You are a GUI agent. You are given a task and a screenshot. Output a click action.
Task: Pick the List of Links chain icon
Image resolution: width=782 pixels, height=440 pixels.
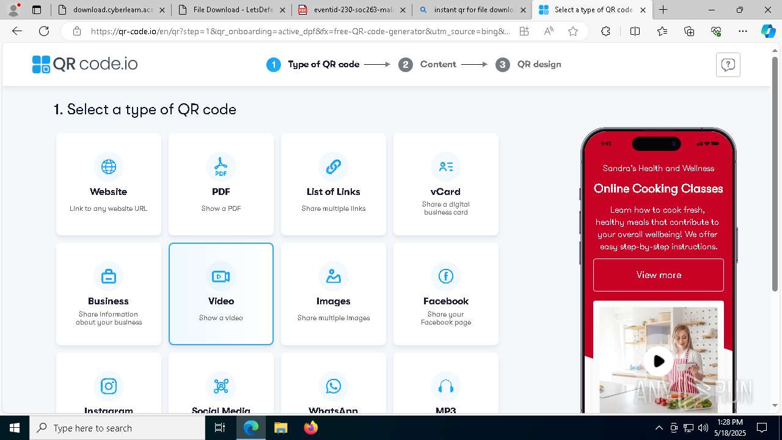(x=333, y=167)
